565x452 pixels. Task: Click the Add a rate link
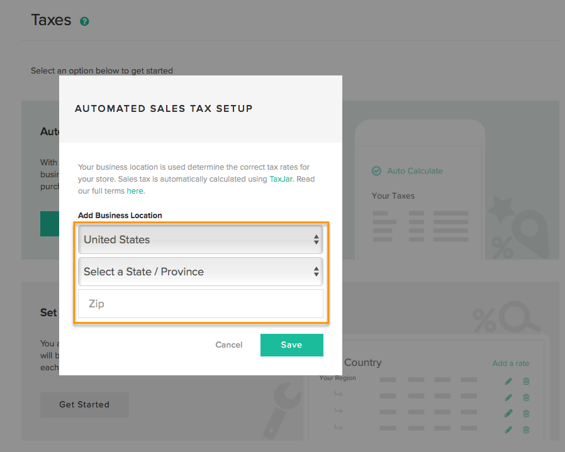pos(511,363)
